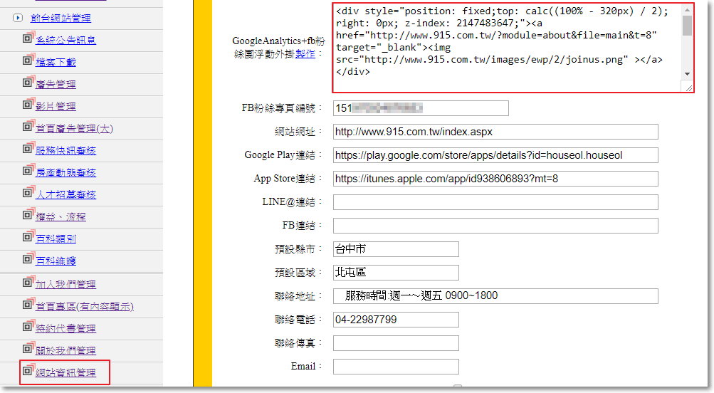Click the icon beside 服務快訊審核
The image size is (714, 393).
(x=28, y=150)
